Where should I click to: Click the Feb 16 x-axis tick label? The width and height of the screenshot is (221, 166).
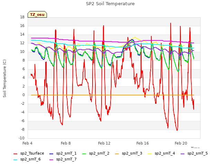click(143, 143)
